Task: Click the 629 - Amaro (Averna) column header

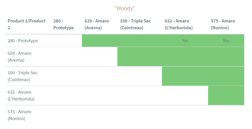Action: click(97, 24)
